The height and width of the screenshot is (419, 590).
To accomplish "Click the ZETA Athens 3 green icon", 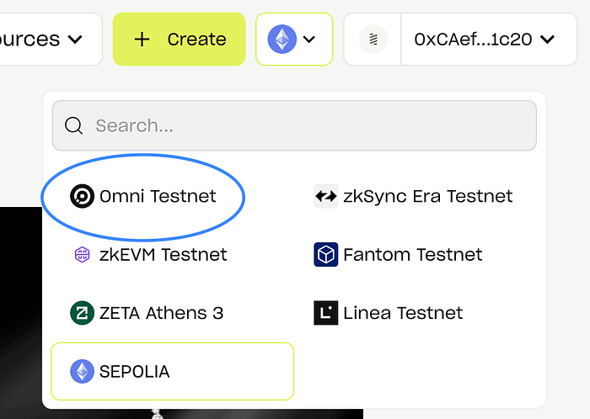I will point(82,313).
